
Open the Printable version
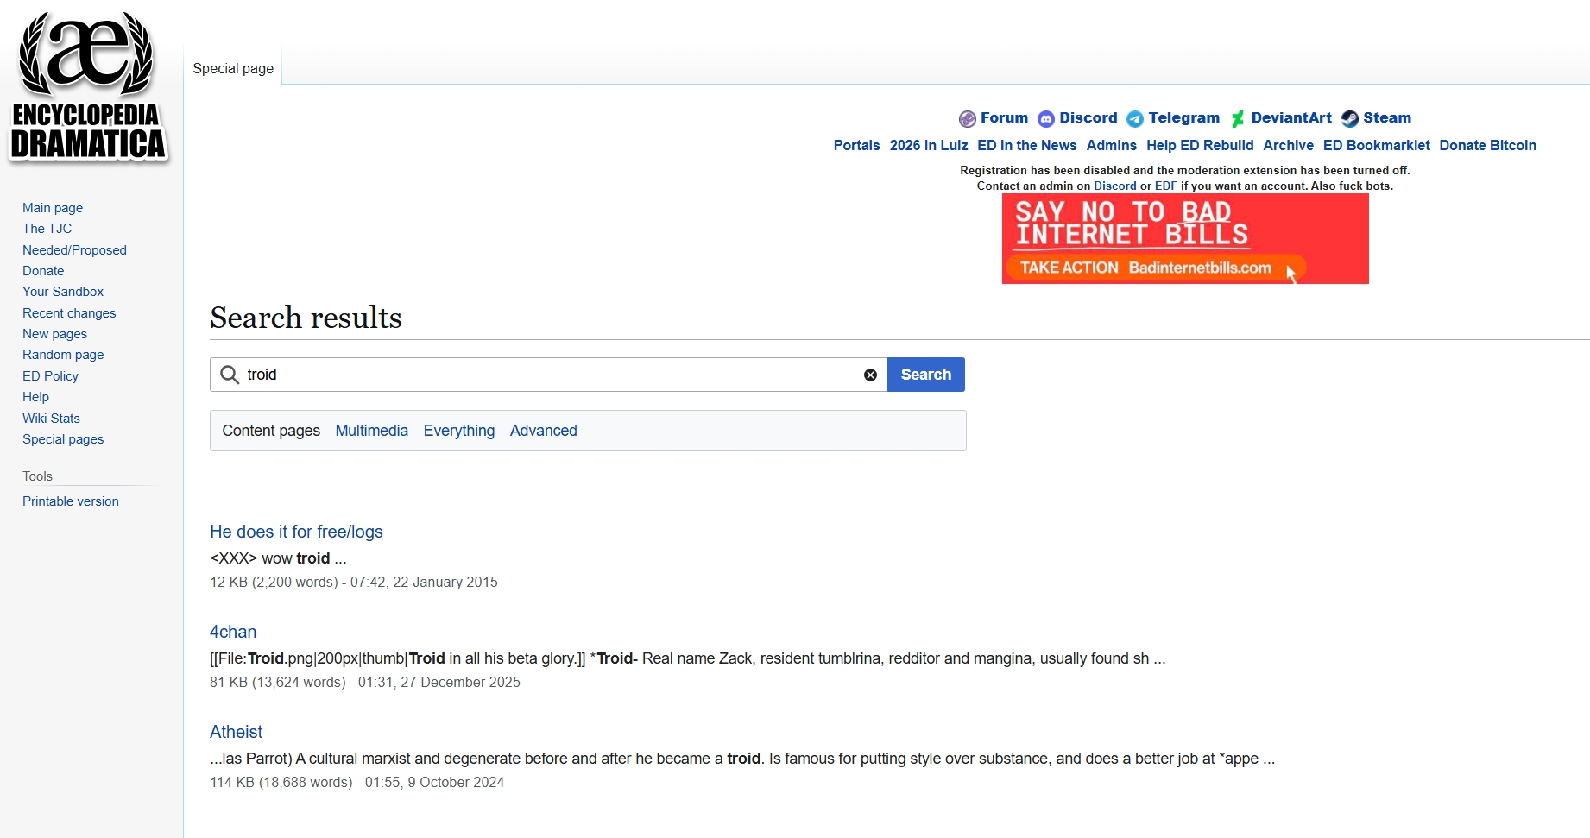pyautogui.click(x=71, y=501)
